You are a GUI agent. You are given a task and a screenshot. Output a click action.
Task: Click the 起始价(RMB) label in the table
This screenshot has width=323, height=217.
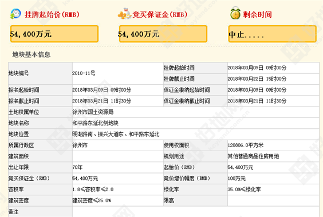click(179, 168)
